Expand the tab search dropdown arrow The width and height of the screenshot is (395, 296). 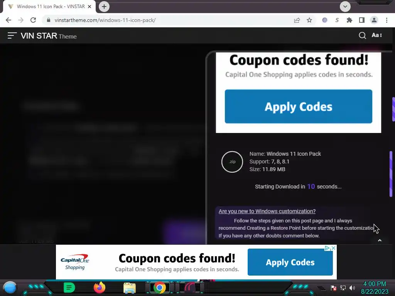345,7
